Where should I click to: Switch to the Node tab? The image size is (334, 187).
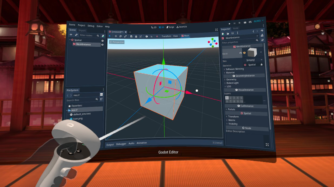(x=236, y=28)
